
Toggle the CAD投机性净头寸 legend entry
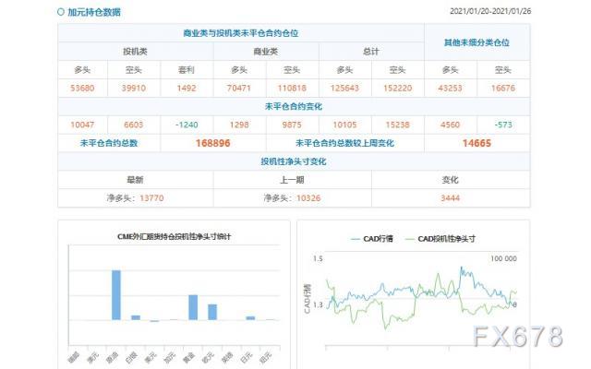440,239
